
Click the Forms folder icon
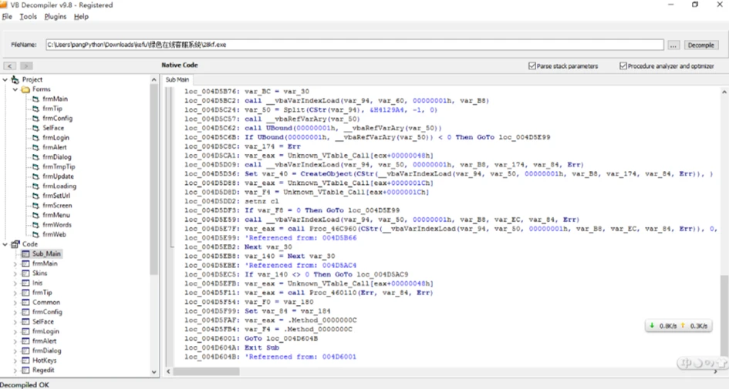[25, 89]
